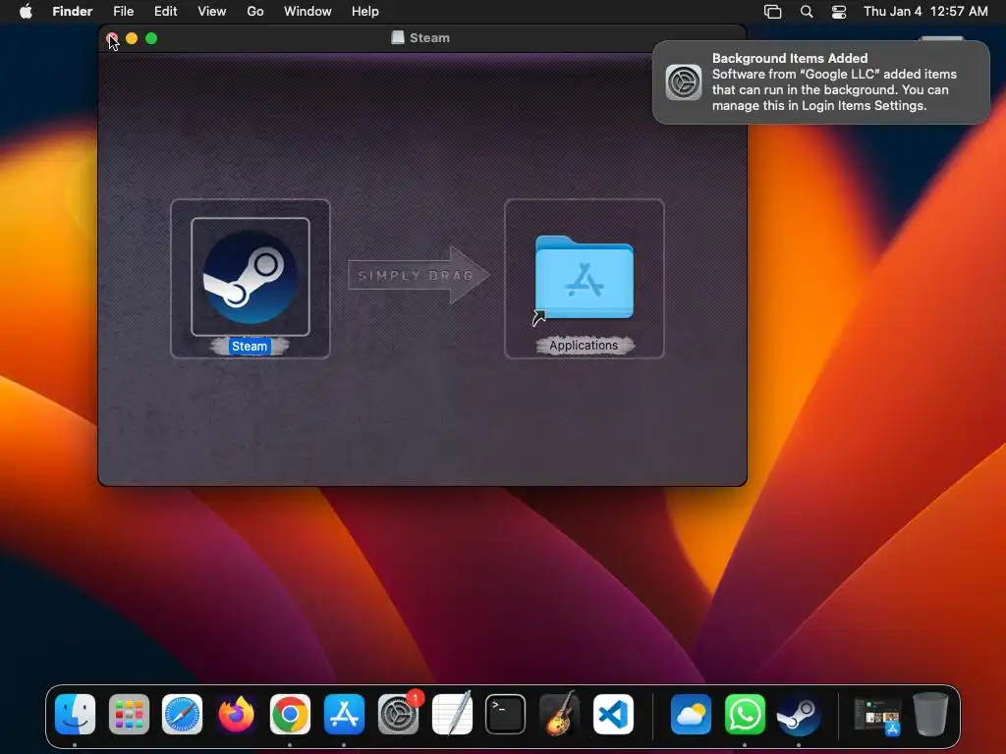Open the Edit menu
Image resolution: width=1006 pixels, height=754 pixels.
[165, 12]
